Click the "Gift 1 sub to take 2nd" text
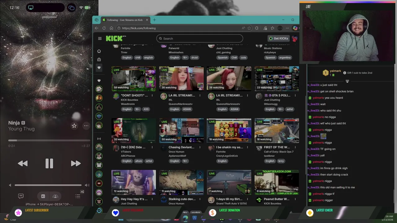Viewport: 397px width, 223px height. tap(359, 73)
